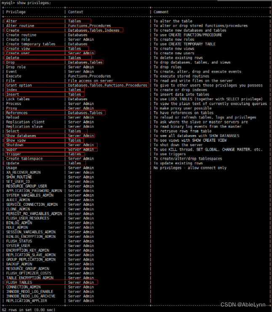Screen dimensions: 272x312
Task: Click 'Functions,Procedures' in the Alter routine row
Action: tap(89, 26)
